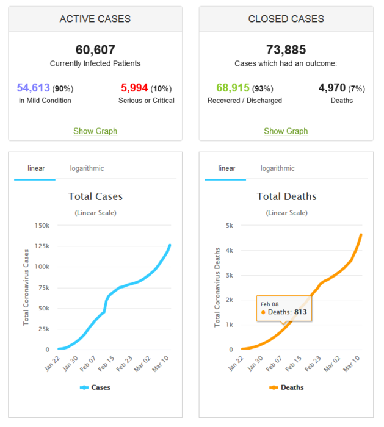
Task: Switch Total Deaths chart to logarithmic
Action: [x=277, y=168]
